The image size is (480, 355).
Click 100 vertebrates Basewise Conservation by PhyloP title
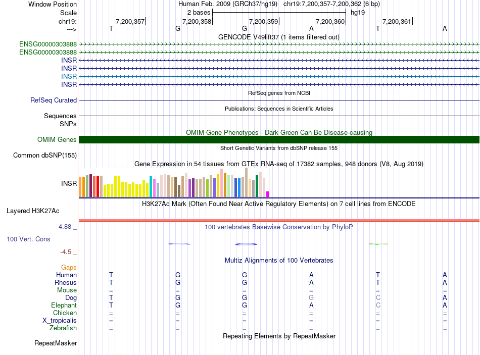coord(279,227)
